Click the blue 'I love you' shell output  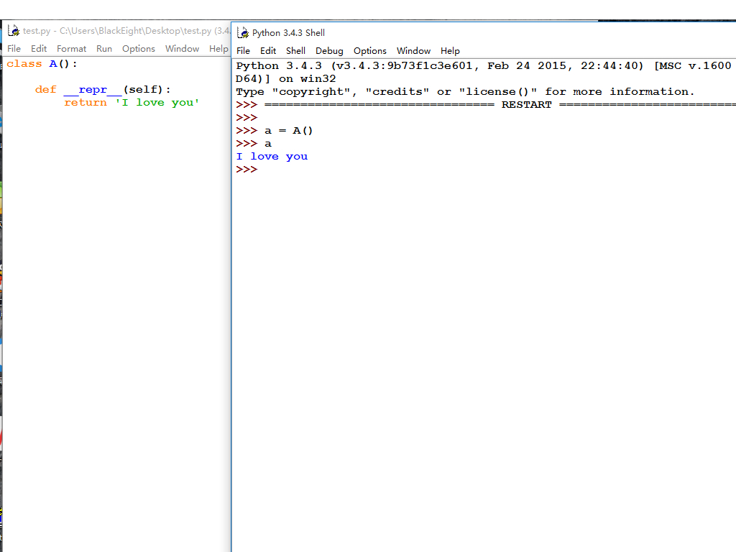coord(272,157)
